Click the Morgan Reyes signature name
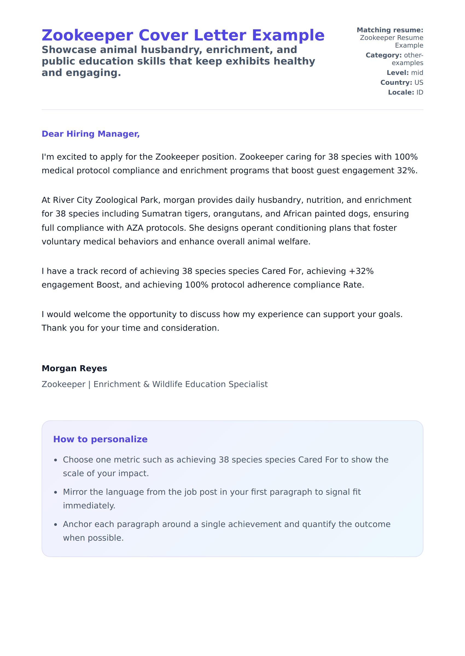 point(74,368)
